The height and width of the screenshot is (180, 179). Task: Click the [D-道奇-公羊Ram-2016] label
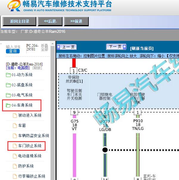[24, 64]
